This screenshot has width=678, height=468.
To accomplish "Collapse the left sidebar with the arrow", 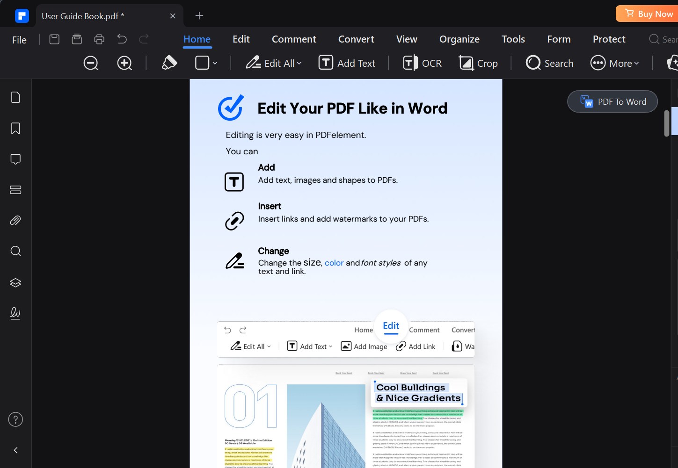I will click(15, 450).
